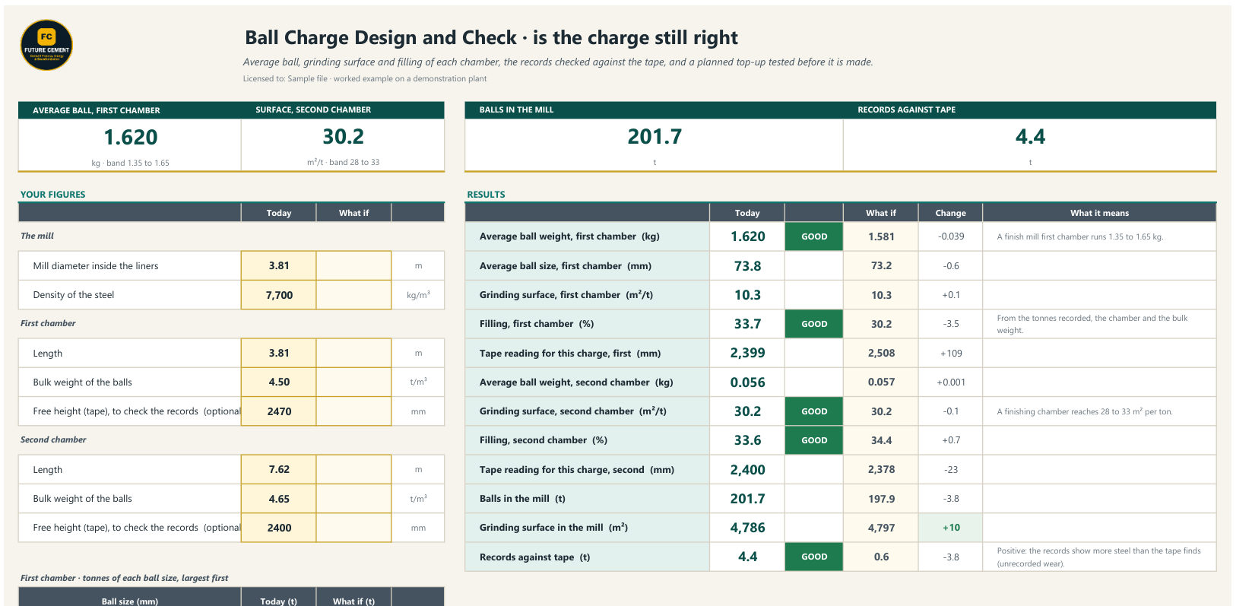Image resolution: width=1252 pixels, height=606 pixels.
Task: Select first chamber bulk weight value 4.50
Action: [x=279, y=382]
